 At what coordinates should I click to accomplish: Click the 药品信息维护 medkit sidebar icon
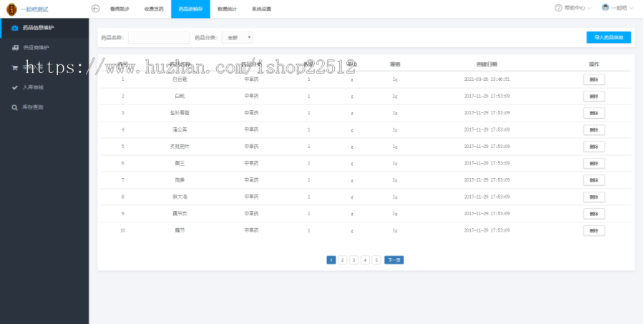coord(15,28)
